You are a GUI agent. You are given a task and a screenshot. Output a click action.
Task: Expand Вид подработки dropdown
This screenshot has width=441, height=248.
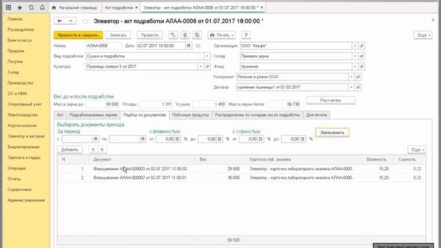coord(207,56)
